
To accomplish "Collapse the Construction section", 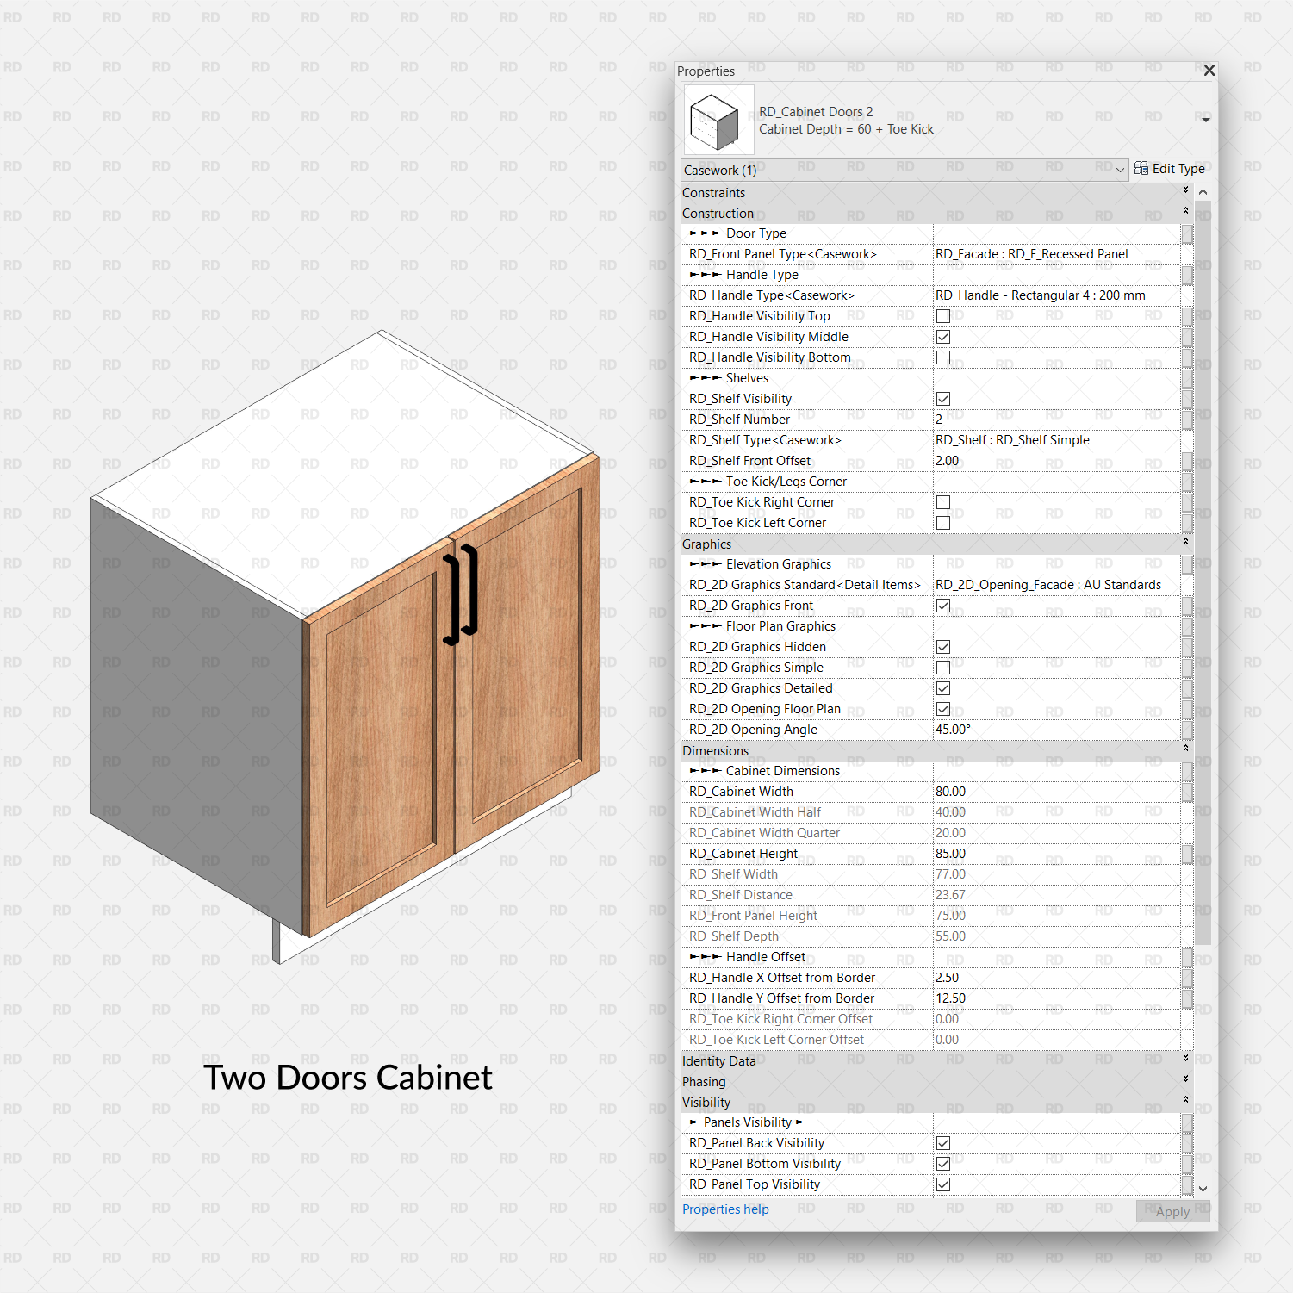I will coord(1184,212).
